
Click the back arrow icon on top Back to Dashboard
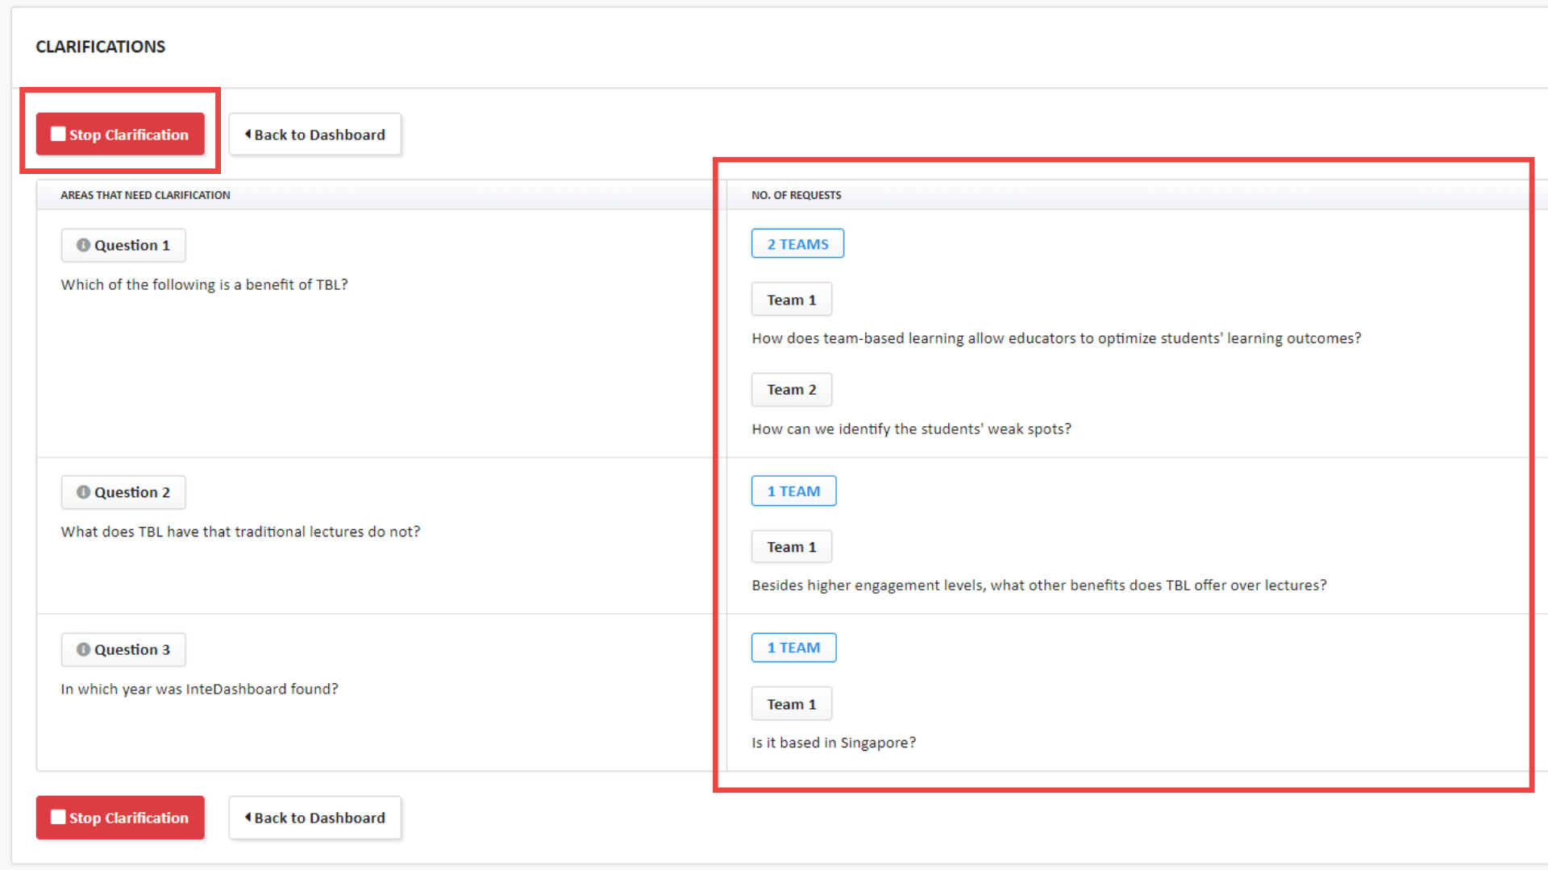pos(248,134)
